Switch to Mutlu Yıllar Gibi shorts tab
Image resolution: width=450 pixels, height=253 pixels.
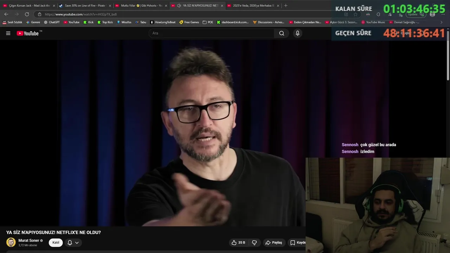(x=141, y=6)
